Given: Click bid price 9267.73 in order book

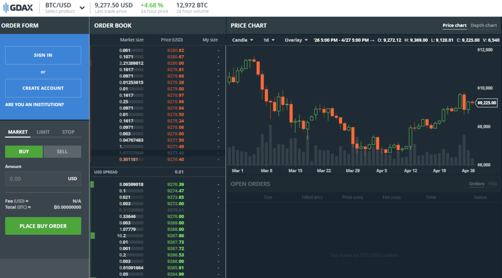Looking at the screenshot, I should (x=175, y=242).
